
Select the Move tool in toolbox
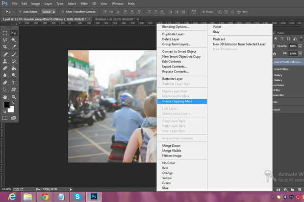click(x=14, y=33)
